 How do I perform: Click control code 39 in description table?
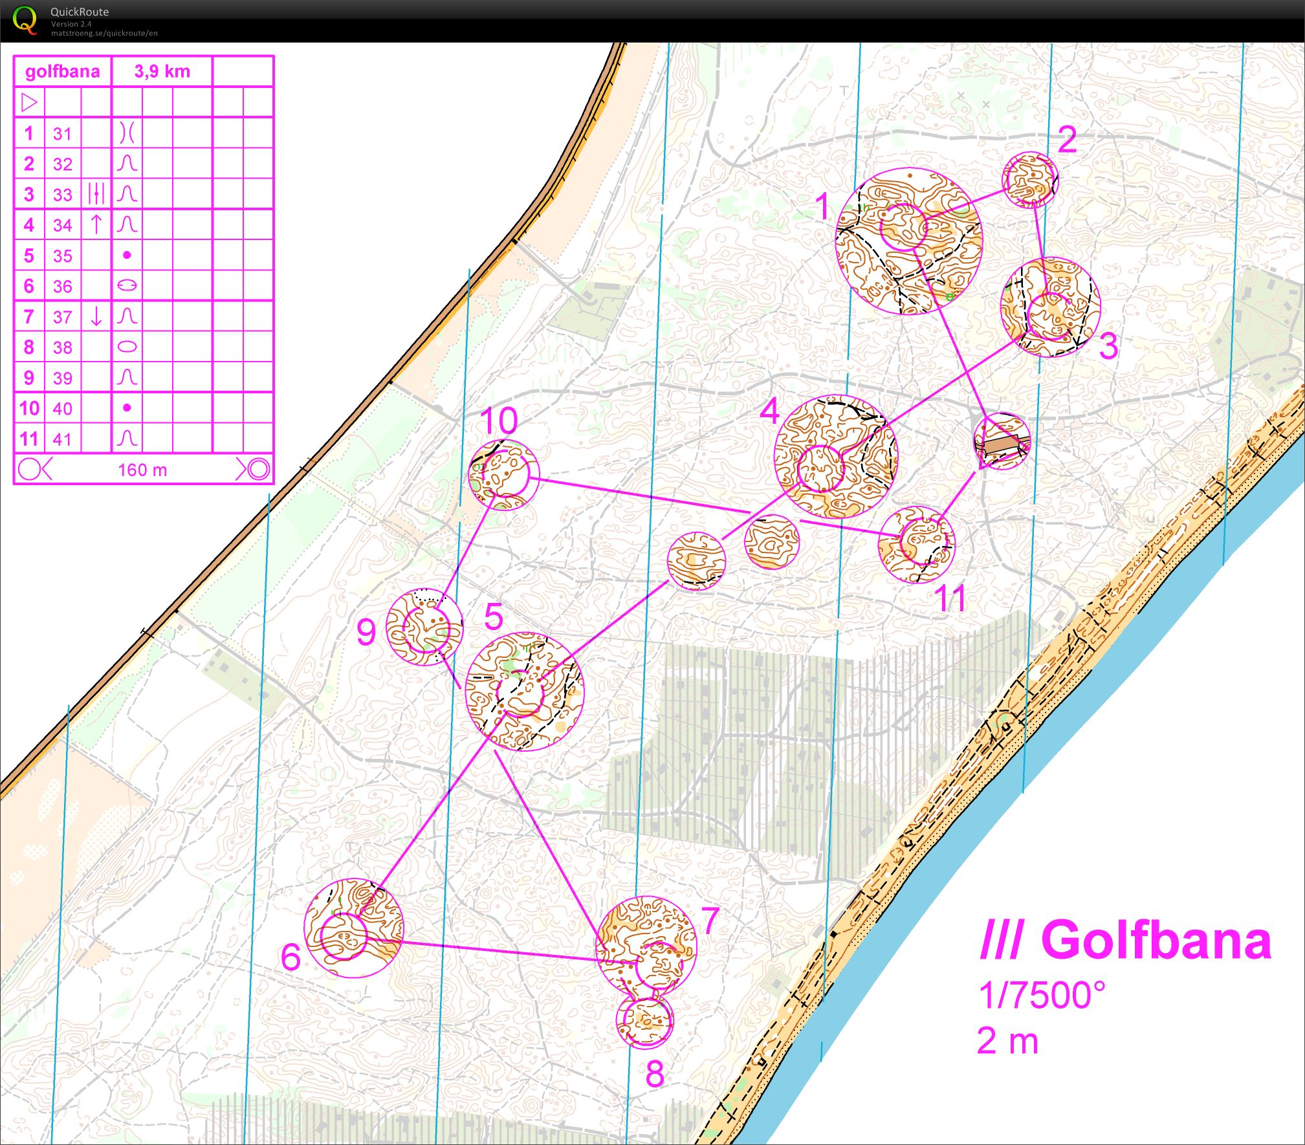(x=63, y=378)
